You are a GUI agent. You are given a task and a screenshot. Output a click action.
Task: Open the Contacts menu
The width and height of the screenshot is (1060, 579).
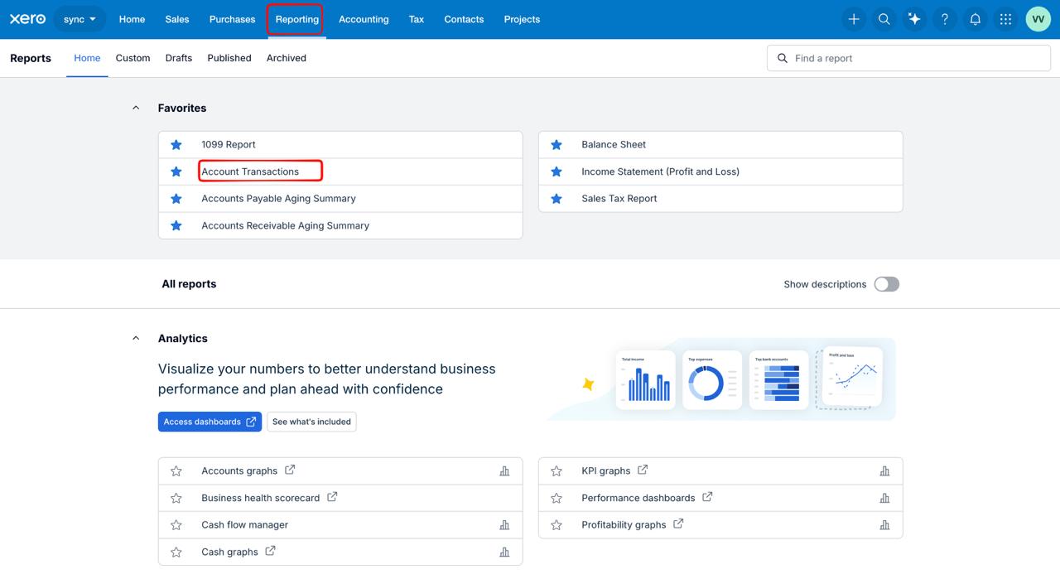(x=464, y=19)
